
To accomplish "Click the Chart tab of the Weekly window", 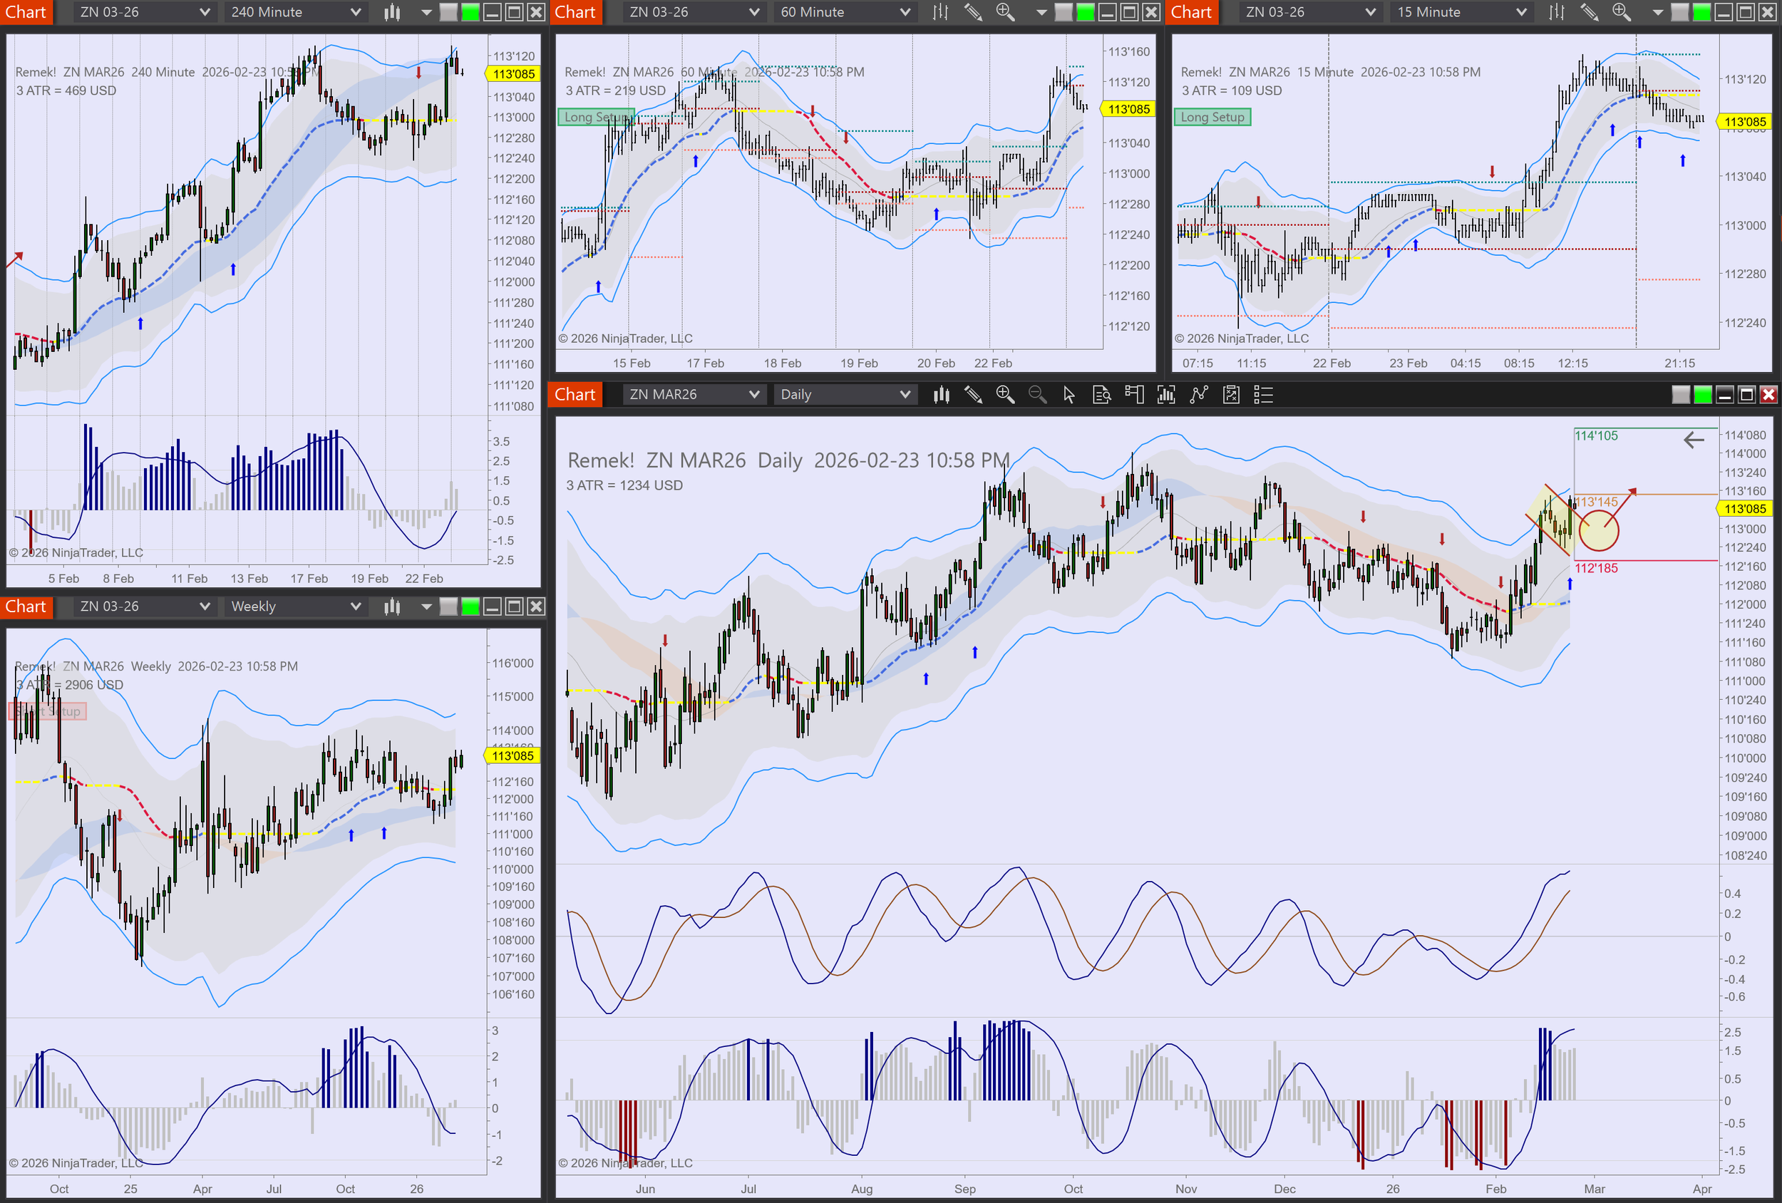I will (26, 606).
